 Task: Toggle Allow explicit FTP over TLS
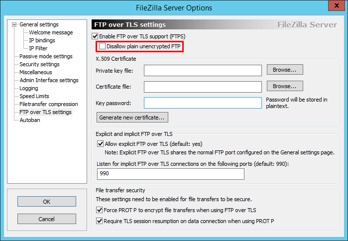(101, 144)
